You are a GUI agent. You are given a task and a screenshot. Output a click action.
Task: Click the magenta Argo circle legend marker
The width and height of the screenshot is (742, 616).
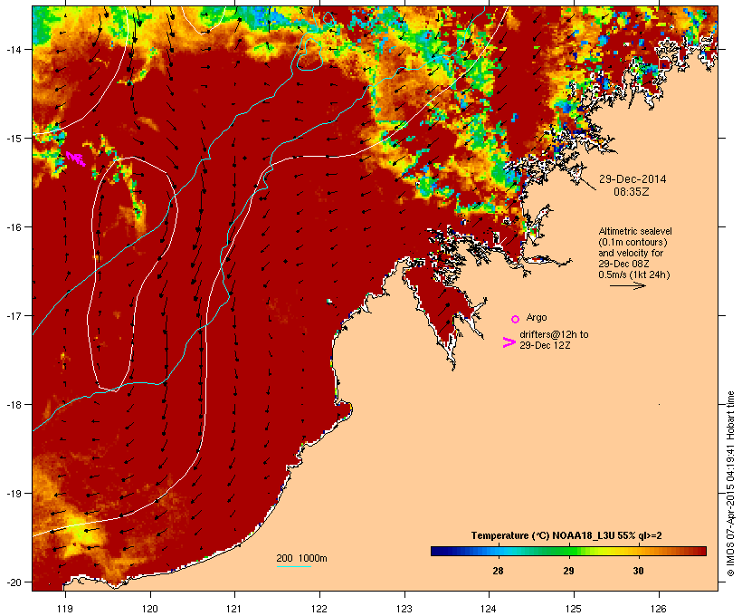click(x=516, y=320)
